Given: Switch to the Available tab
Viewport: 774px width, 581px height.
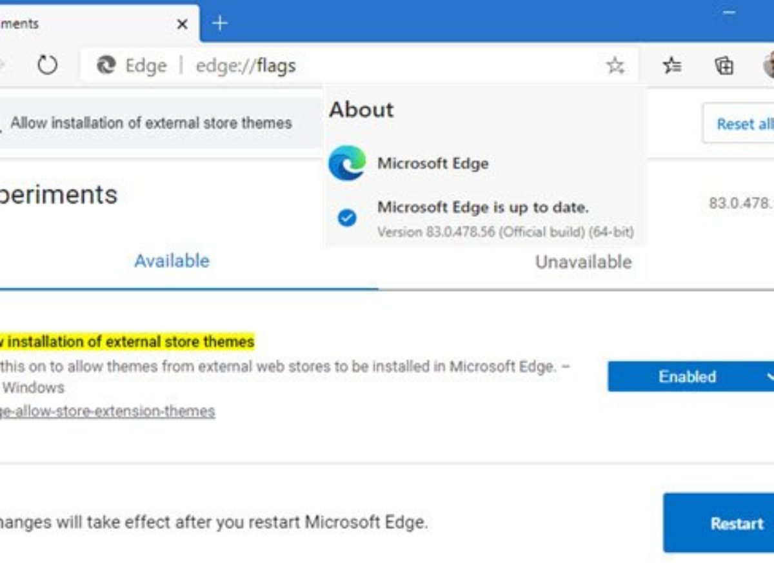Looking at the screenshot, I should coord(172,261).
